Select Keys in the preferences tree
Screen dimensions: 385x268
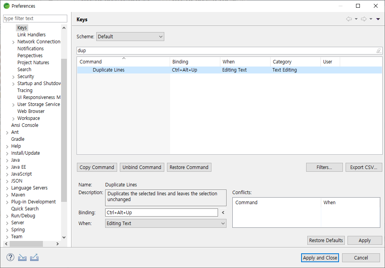click(x=22, y=28)
